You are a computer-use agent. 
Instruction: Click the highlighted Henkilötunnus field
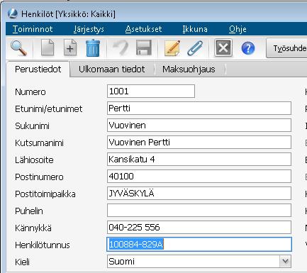[199, 245]
